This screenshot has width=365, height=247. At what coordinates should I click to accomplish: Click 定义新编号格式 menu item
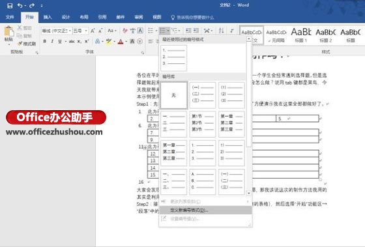pos(205,211)
